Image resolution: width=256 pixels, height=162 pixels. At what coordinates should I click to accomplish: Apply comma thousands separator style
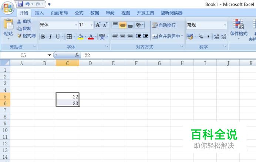[x=208, y=37]
